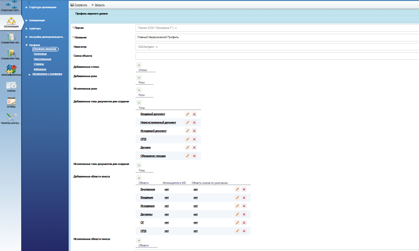
Task: Remove the Портал ООО Программа-Т tag
Action: coord(176,28)
